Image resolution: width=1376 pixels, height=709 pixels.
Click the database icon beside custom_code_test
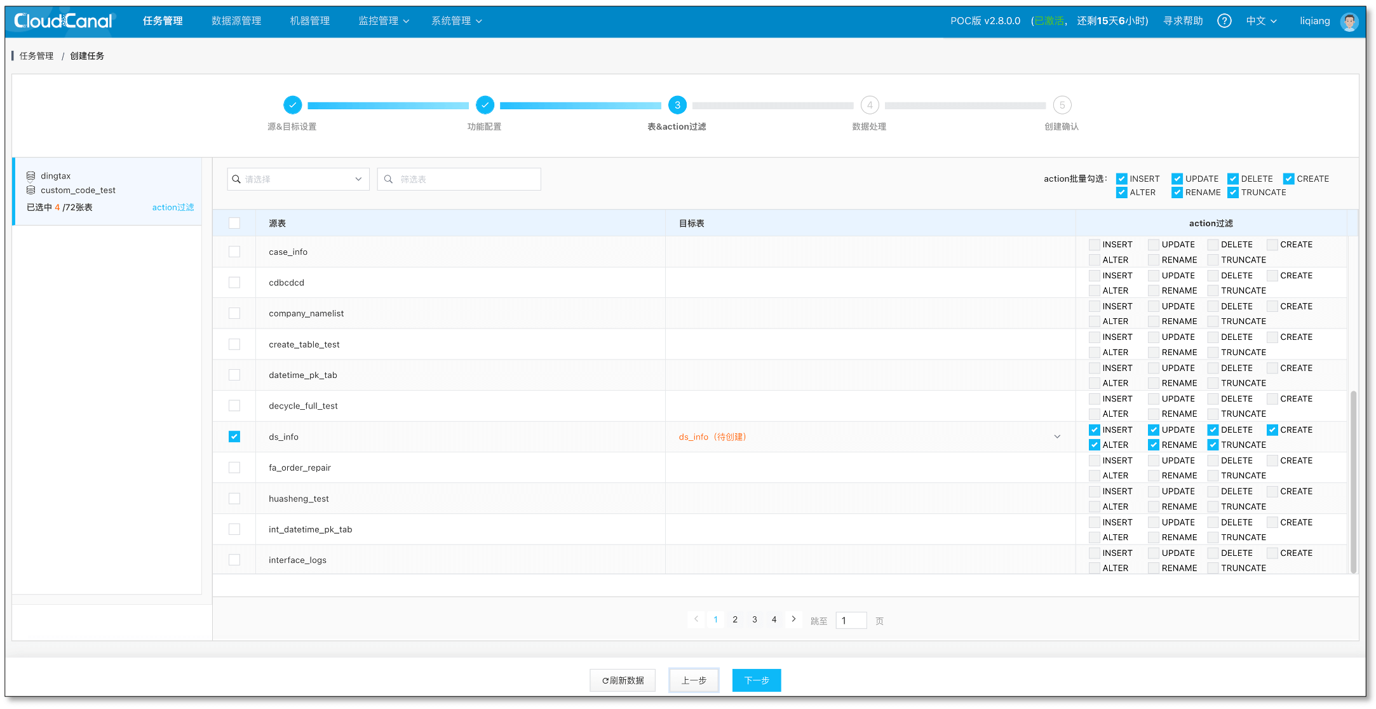[x=31, y=190]
